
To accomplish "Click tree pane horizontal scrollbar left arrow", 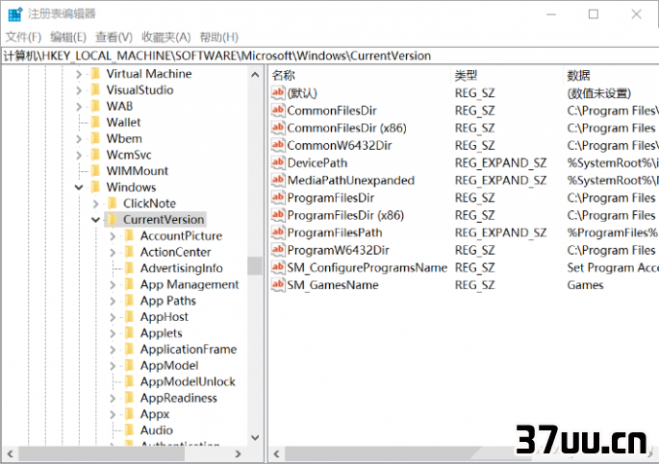I will pos(10,453).
